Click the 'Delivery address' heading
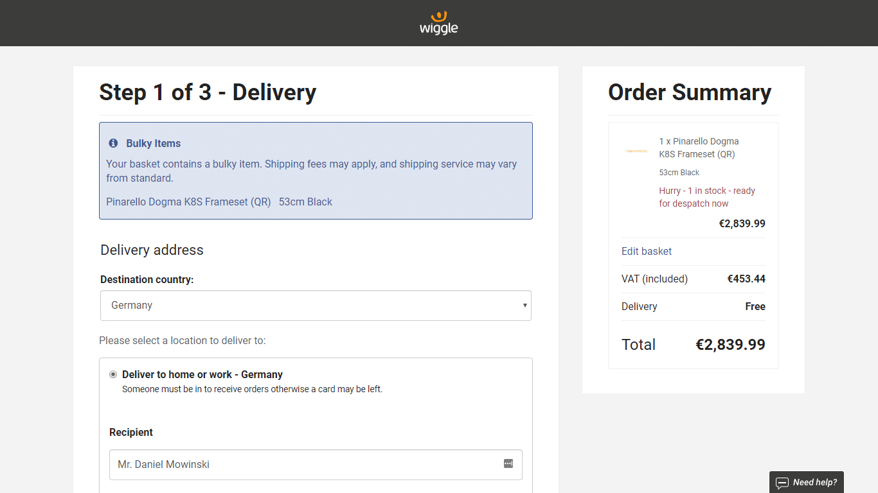The image size is (878, 493). pyautogui.click(x=152, y=250)
